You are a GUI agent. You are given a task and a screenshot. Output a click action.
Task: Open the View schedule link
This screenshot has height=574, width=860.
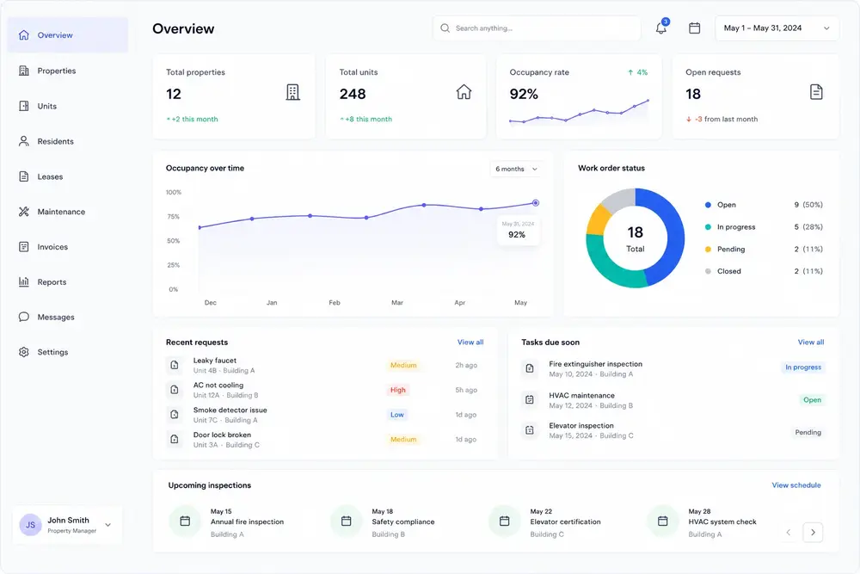point(795,485)
